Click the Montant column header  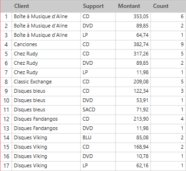133,6
